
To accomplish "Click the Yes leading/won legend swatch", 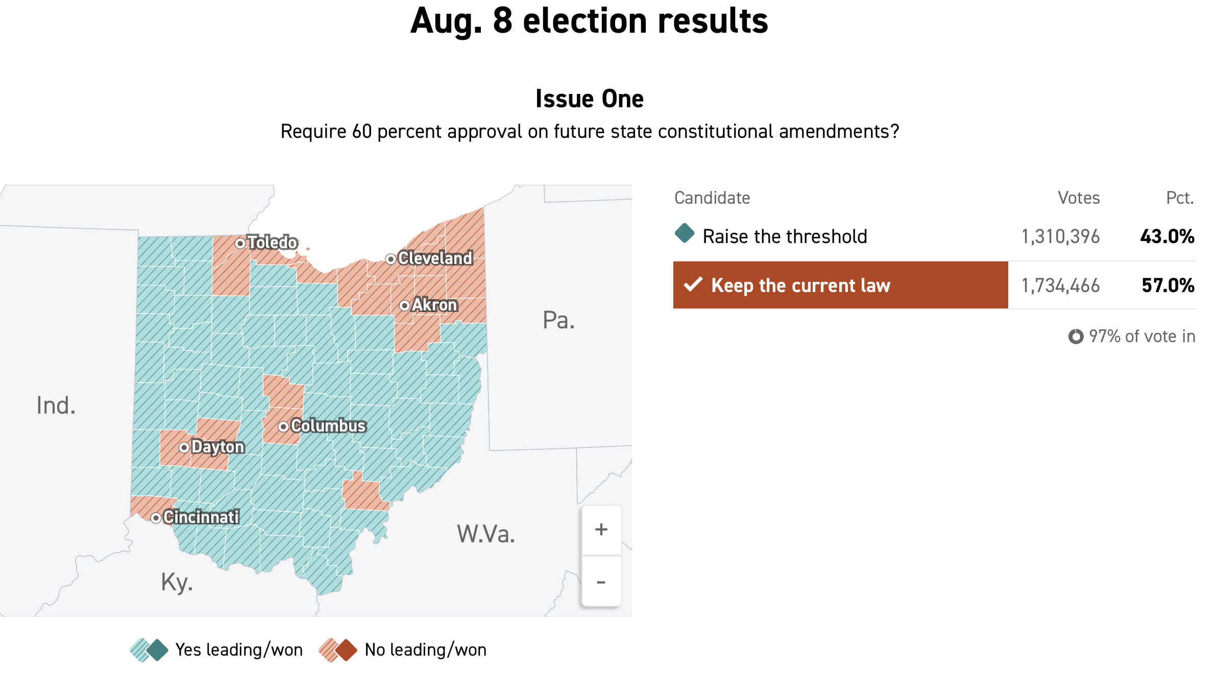I will (x=149, y=650).
